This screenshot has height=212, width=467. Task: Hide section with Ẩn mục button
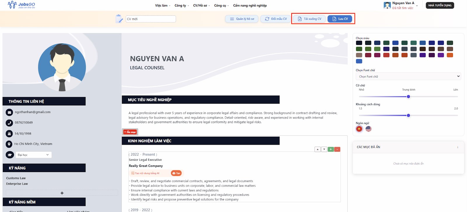click(x=130, y=132)
